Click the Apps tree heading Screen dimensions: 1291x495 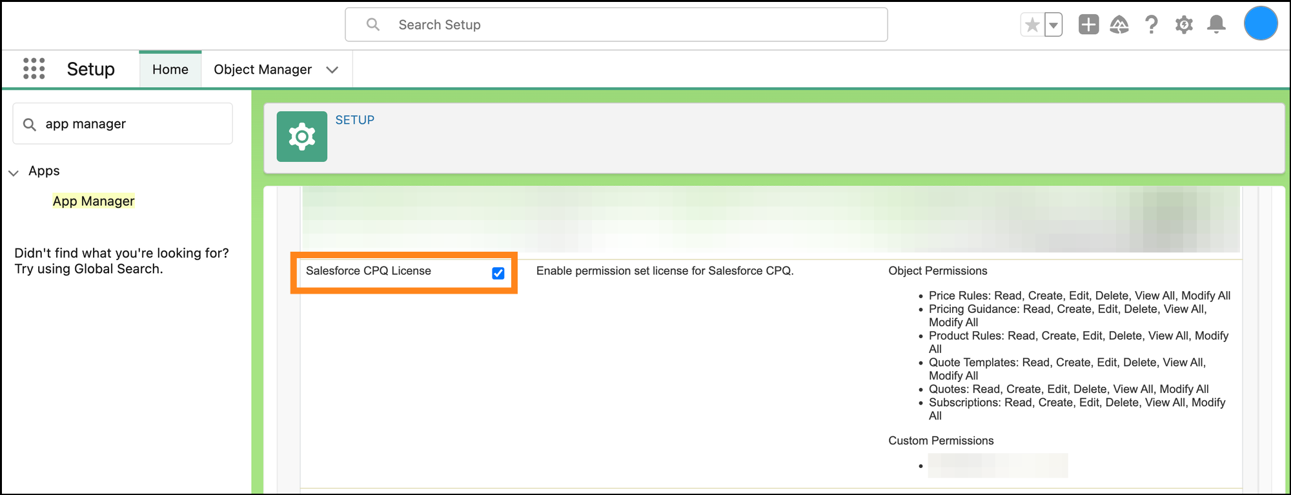(x=44, y=170)
